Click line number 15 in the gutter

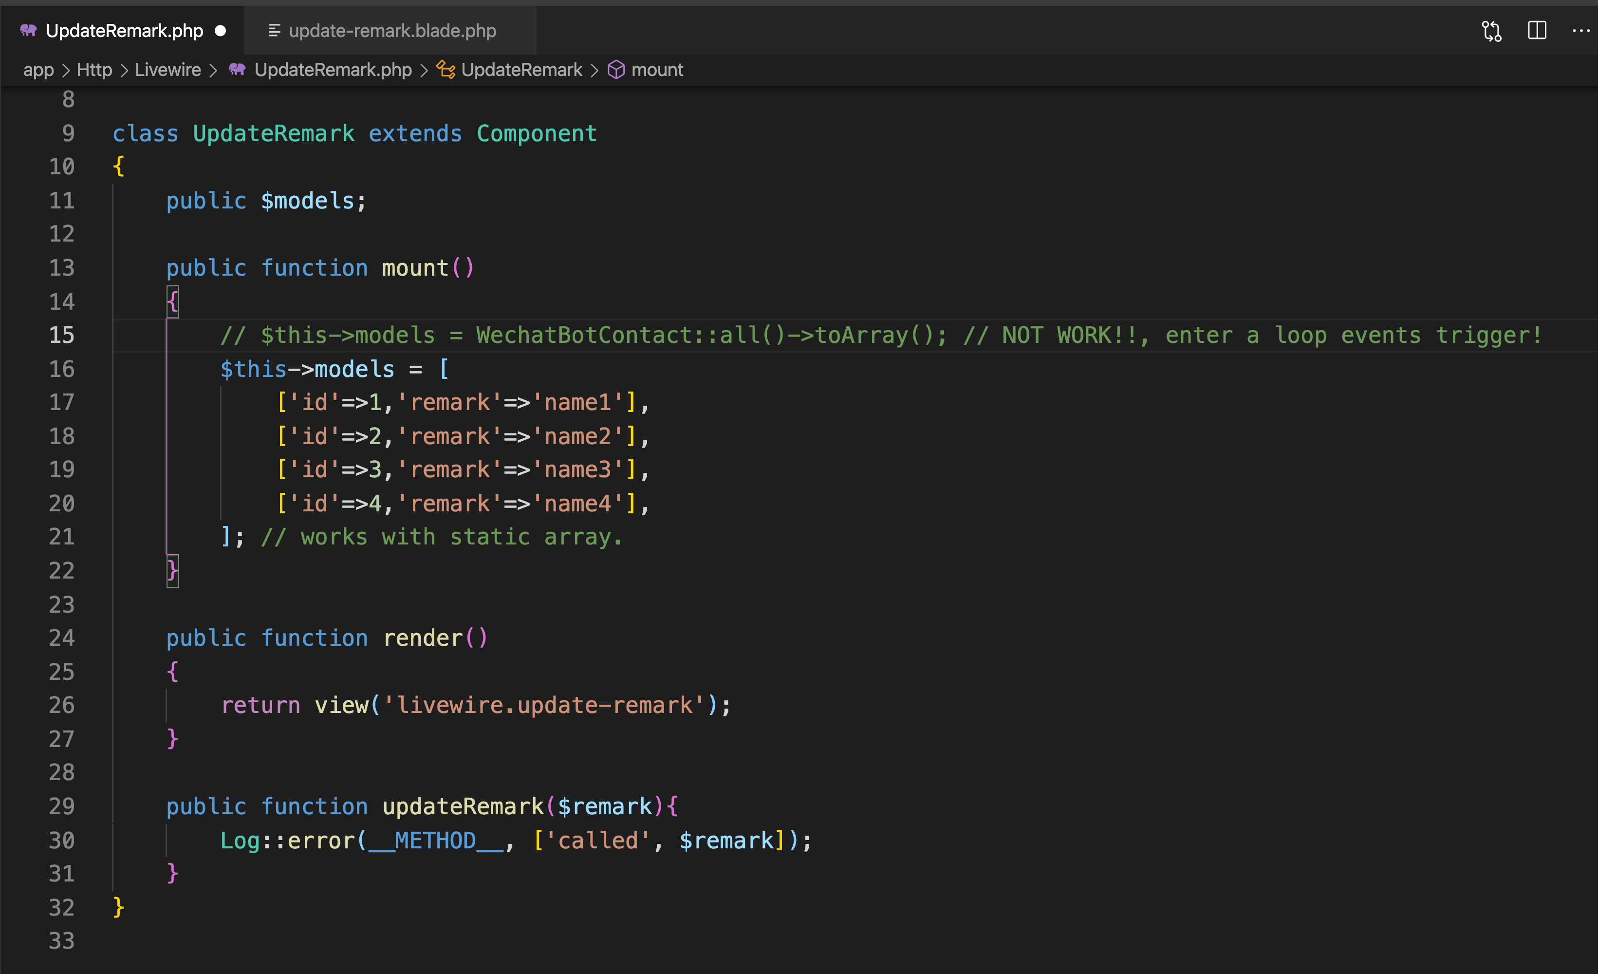[x=62, y=335]
